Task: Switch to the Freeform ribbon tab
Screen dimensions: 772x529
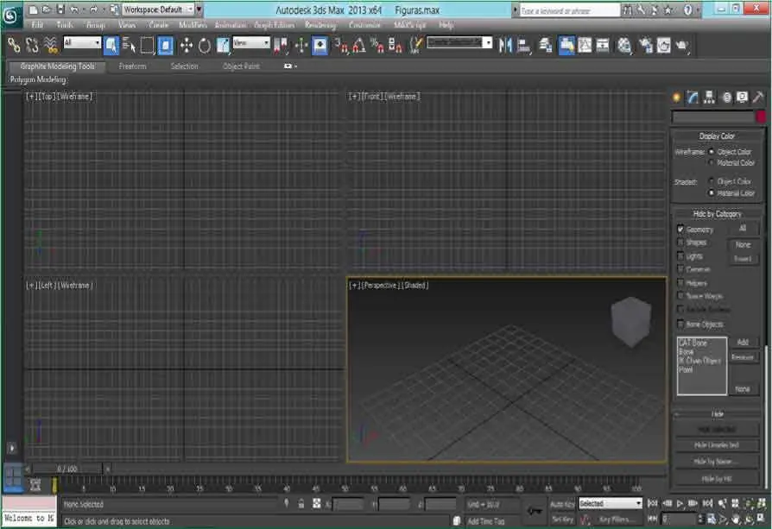Action: 132,66
